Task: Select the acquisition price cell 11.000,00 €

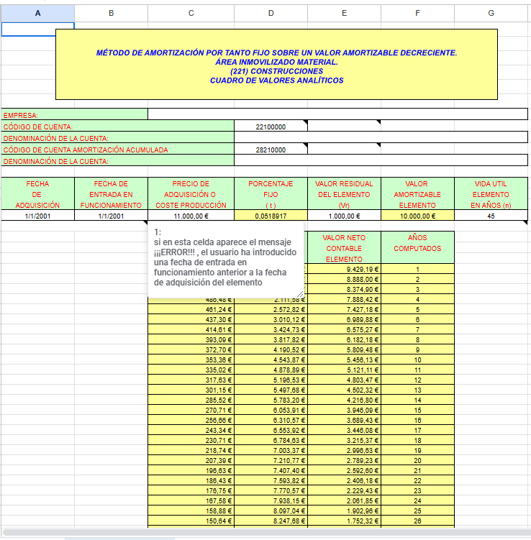Action: click(191, 216)
